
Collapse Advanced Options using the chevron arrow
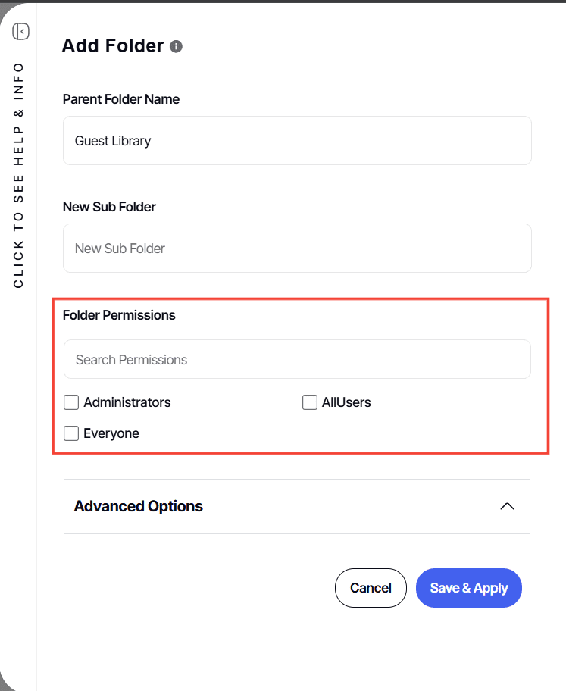(x=507, y=506)
